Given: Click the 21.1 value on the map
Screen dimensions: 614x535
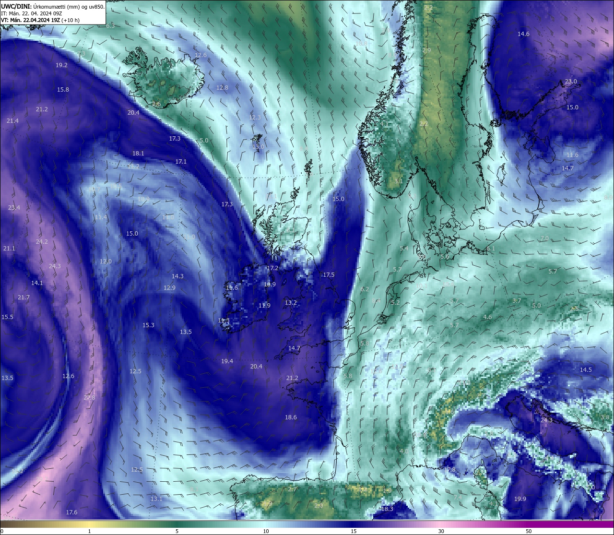Looking at the screenshot, I should coord(9,249).
